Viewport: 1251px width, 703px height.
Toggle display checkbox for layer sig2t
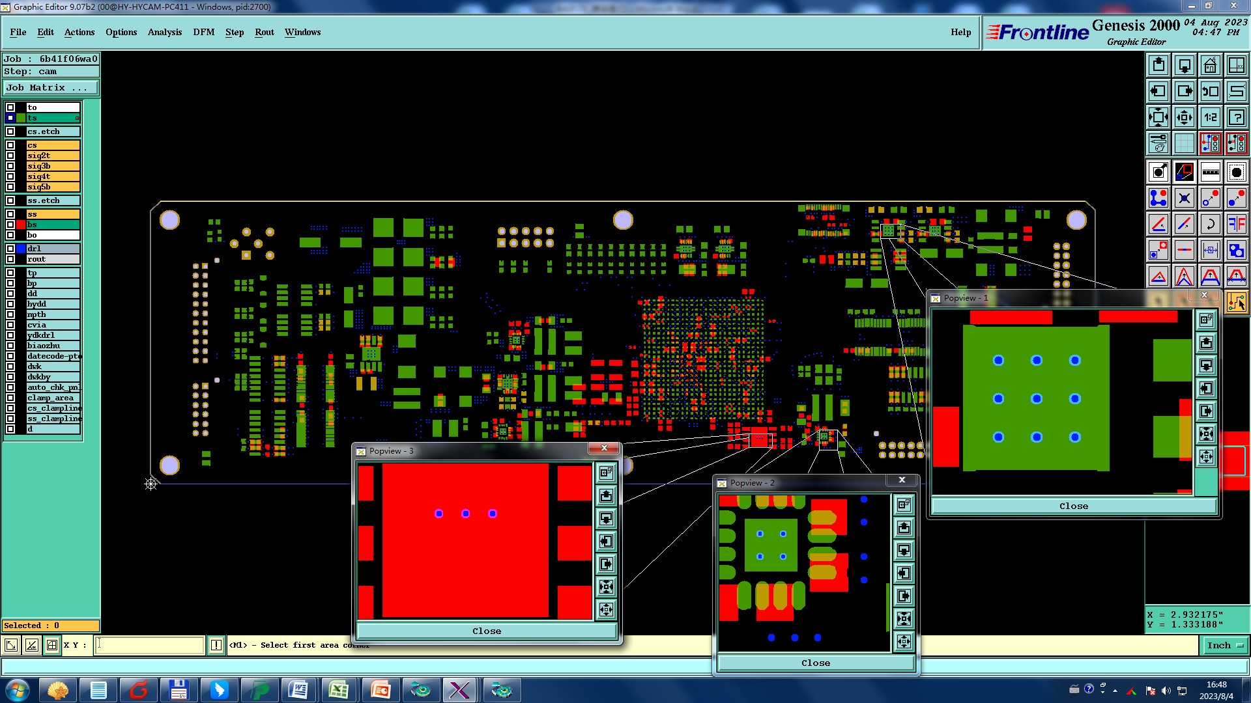[x=10, y=156]
